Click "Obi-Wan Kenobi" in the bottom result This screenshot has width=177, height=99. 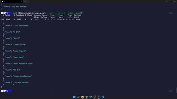(21, 82)
